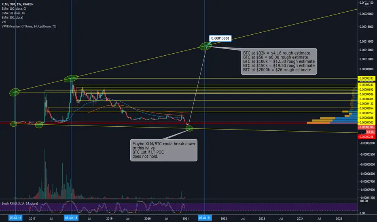Click the 0.00000396 current price label
This screenshot has width=377, height=222.
pos(366,127)
